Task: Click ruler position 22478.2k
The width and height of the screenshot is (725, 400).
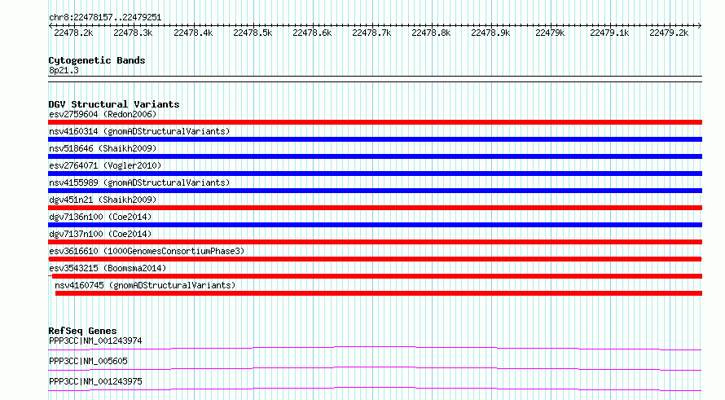Action: [x=73, y=33]
